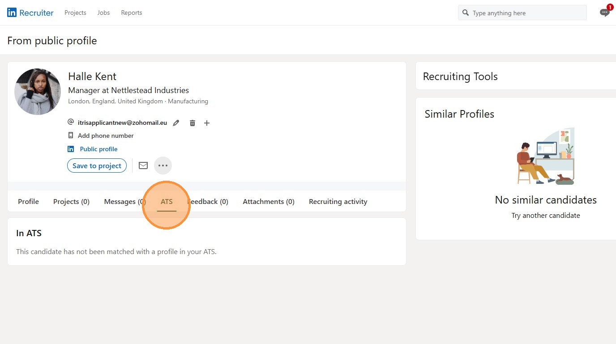The width and height of the screenshot is (616, 344).
Task: Open the Projects menu in top navigation
Action: point(75,13)
